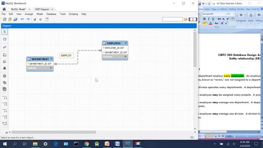Select the routine group tool
The image size is (263, 148).
pos(5,89)
